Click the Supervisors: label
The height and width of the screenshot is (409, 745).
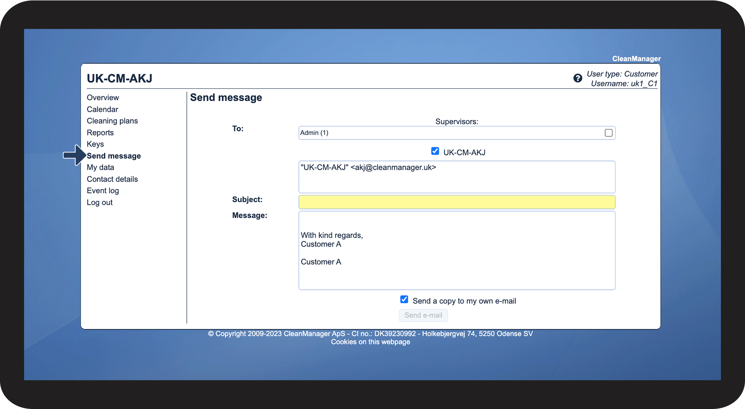pos(457,121)
